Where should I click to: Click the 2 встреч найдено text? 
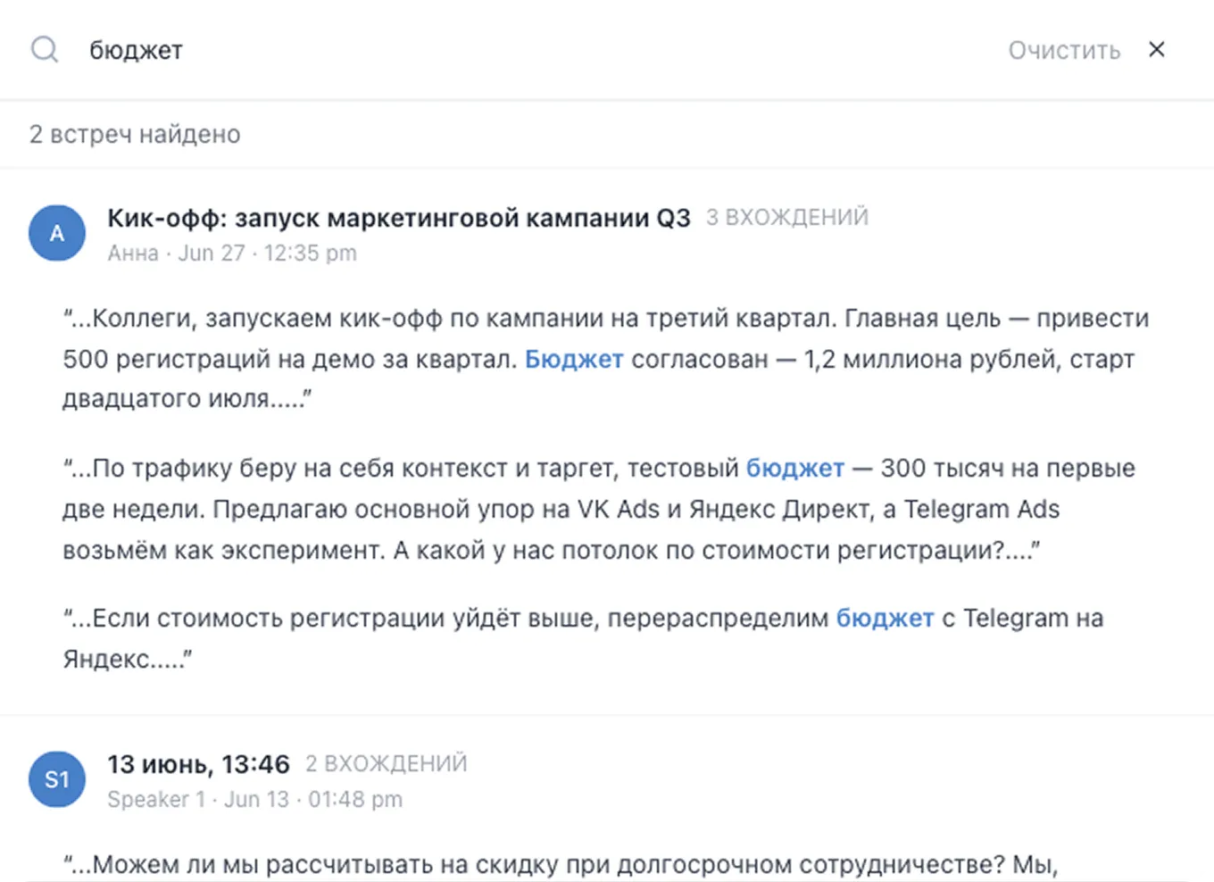pos(135,135)
